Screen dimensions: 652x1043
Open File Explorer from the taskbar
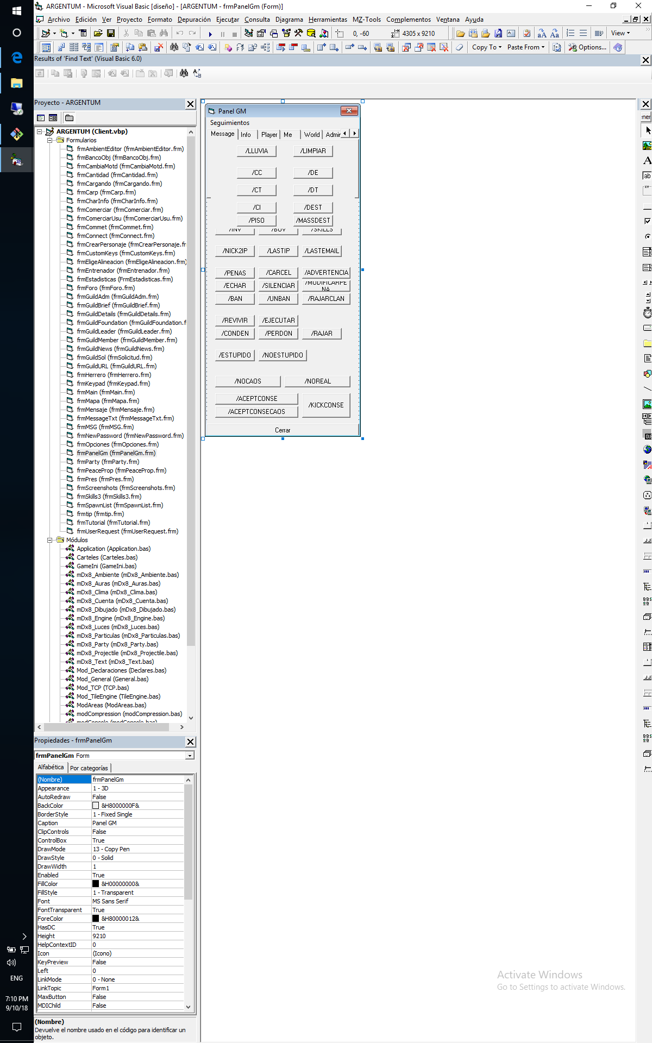pos(16,83)
